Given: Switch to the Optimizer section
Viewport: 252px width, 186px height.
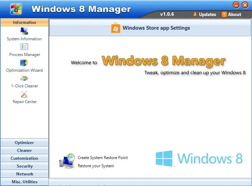Looking at the screenshot, I should (24, 143).
